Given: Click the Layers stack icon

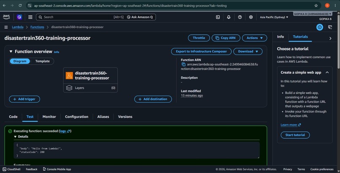Looking at the screenshot, I should [69, 88].
